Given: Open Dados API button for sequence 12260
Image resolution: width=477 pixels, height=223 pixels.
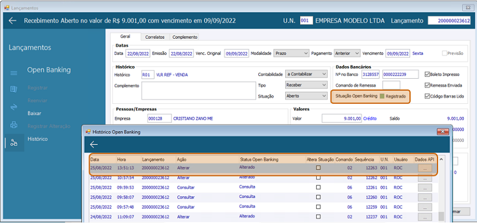Looking at the screenshot, I should click(x=425, y=197).
